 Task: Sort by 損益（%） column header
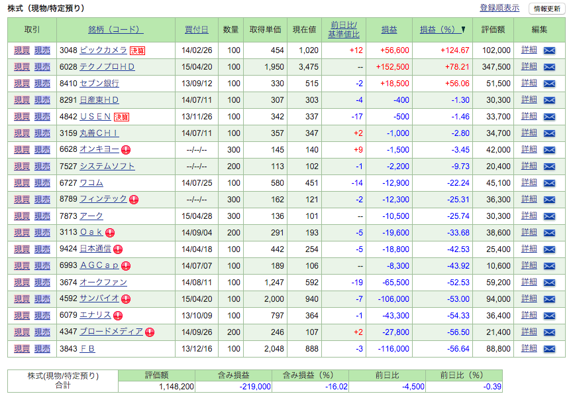(442, 30)
